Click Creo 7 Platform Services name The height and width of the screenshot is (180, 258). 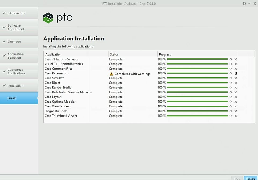click(x=61, y=59)
